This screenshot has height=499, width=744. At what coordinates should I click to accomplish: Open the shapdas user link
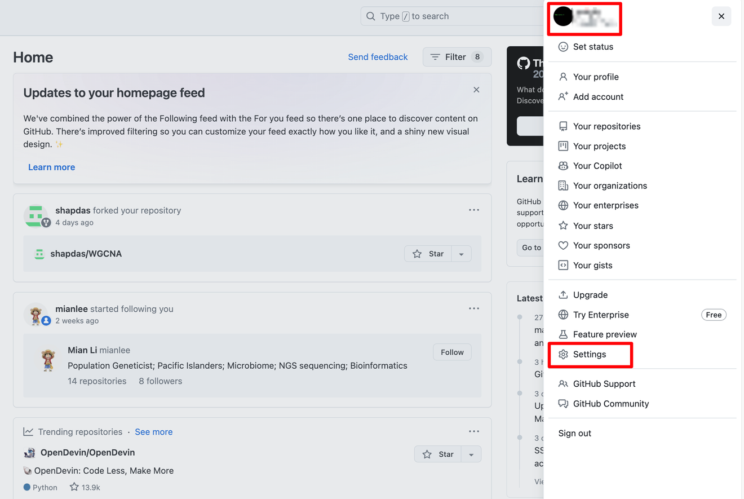coord(73,210)
